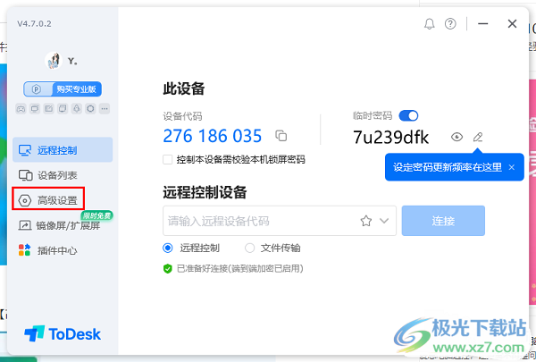This screenshot has height=362, width=536.
Task: Click the star icon in device code field
Action: [365, 220]
